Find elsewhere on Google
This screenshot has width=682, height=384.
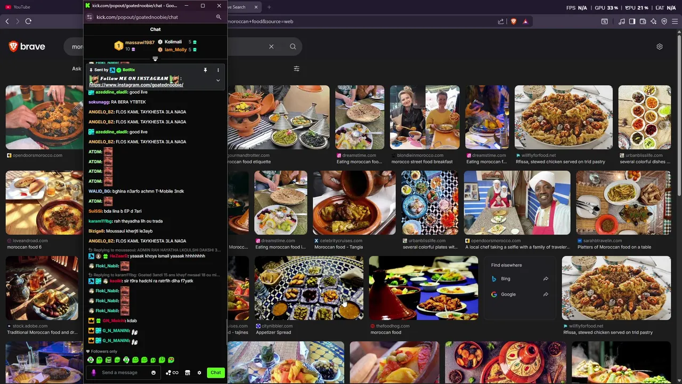coord(519,294)
